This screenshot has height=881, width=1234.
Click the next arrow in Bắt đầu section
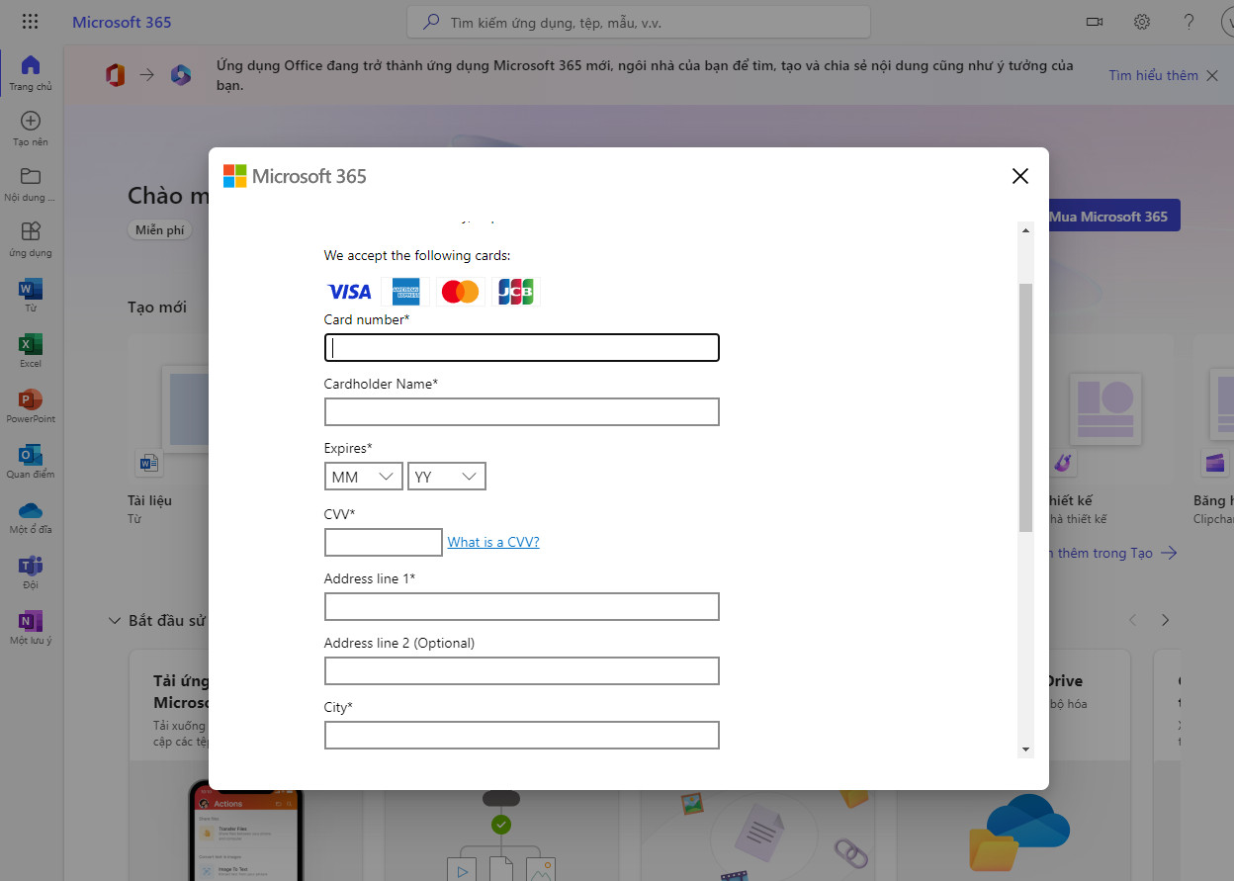click(x=1166, y=620)
